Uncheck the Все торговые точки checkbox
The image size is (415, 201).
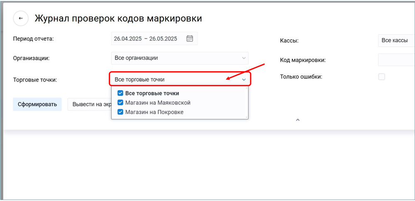120,93
